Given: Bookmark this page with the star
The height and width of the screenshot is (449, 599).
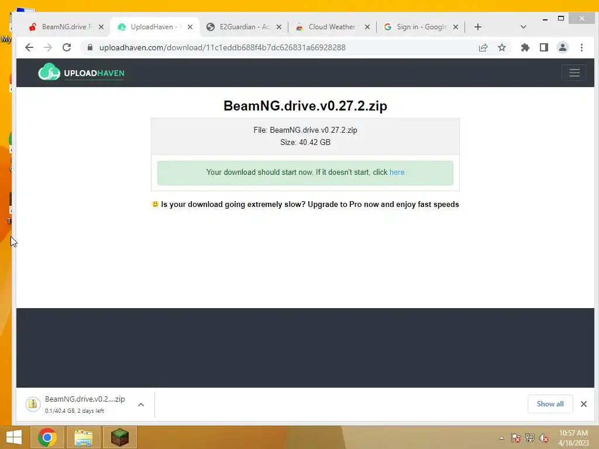Looking at the screenshot, I should tap(502, 47).
